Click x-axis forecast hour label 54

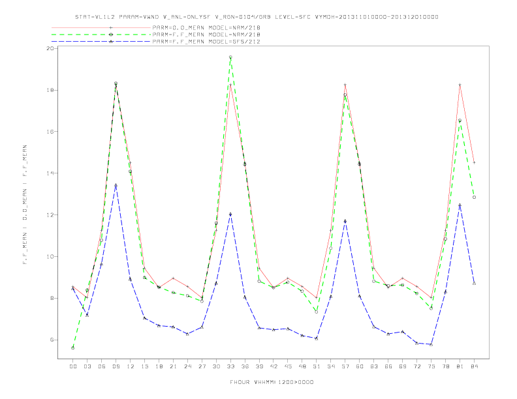pyautogui.click(x=331, y=366)
